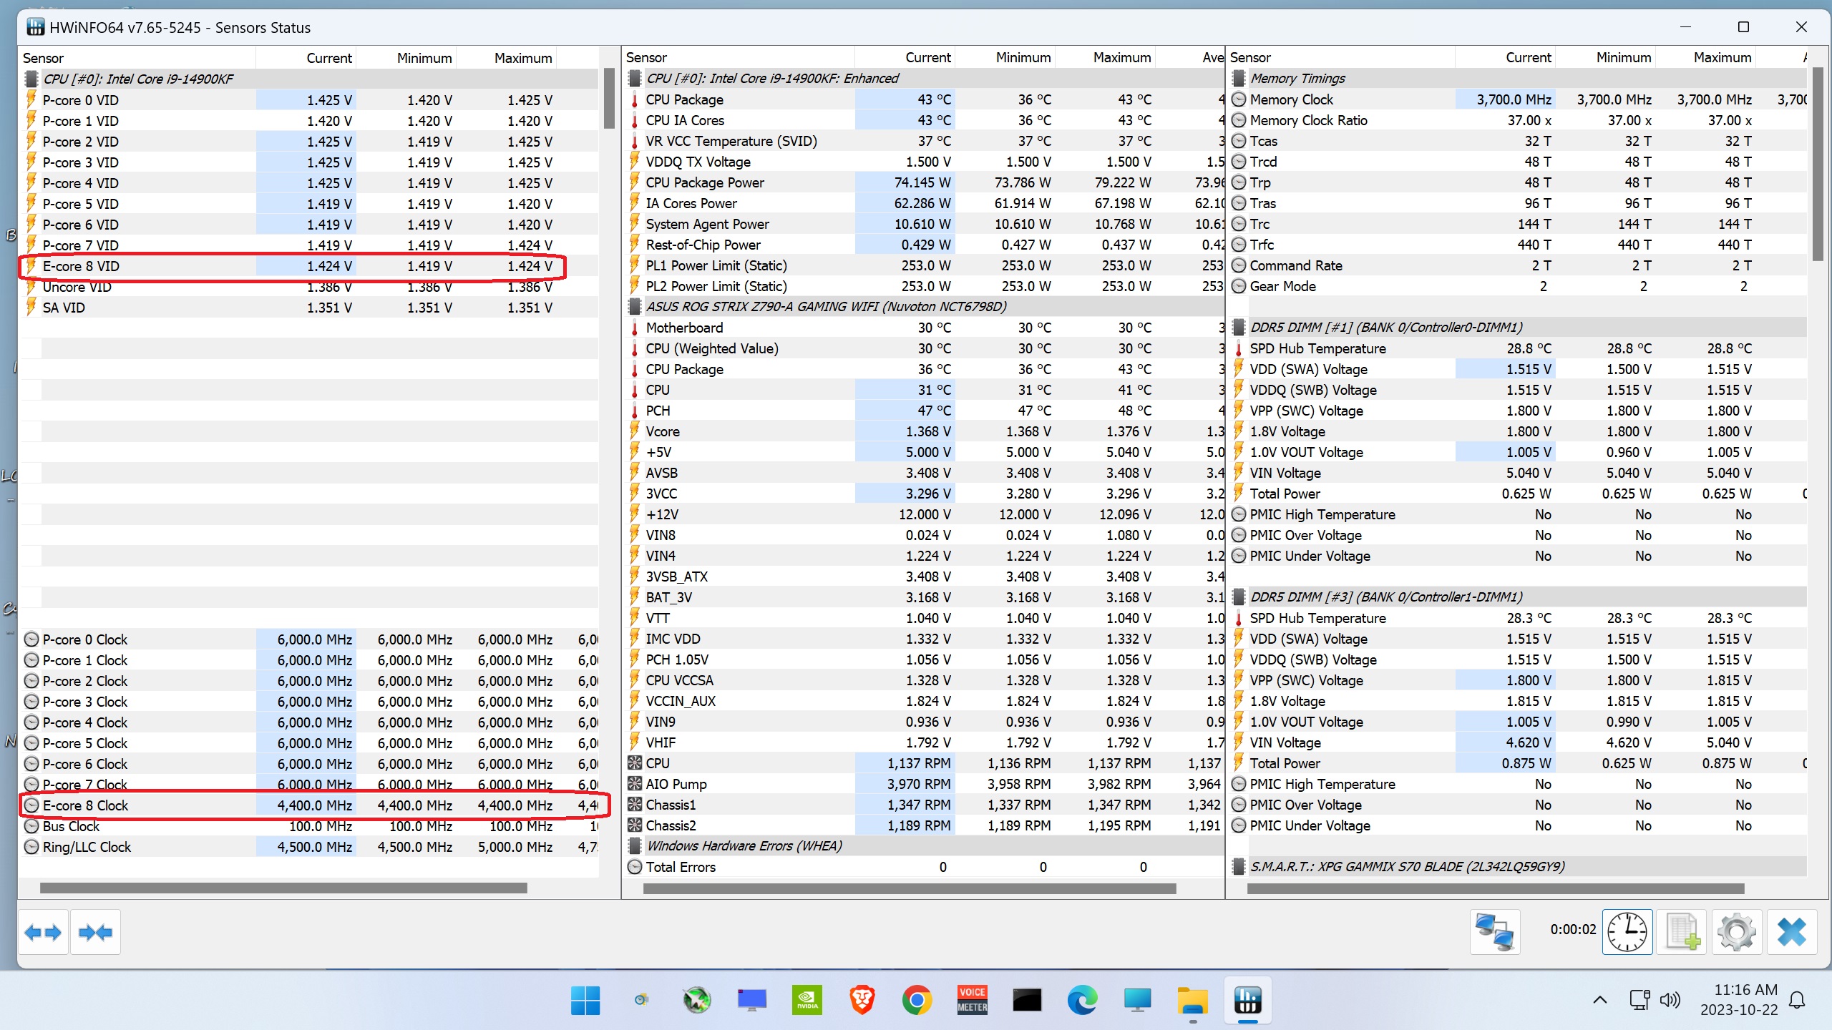The height and width of the screenshot is (1030, 1832).
Task: Collapse Windows Hardware Errors (WHEA) group
Action: pos(635,845)
